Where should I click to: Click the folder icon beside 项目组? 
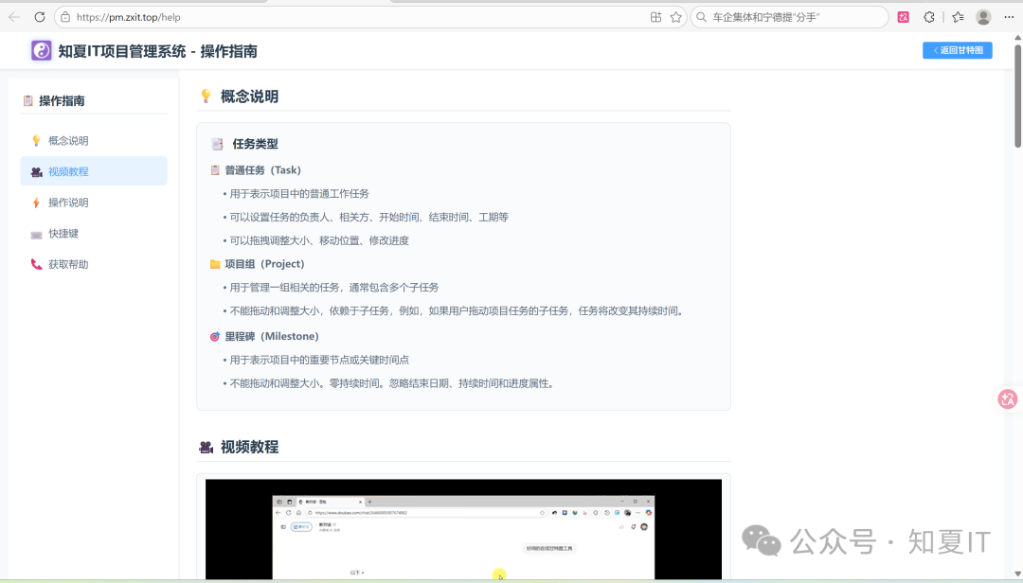pos(215,264)
